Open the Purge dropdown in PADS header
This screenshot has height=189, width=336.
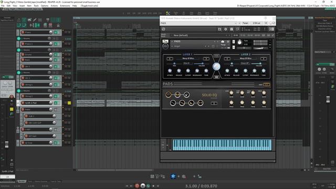pyautogui.click(x=224, y=45)
